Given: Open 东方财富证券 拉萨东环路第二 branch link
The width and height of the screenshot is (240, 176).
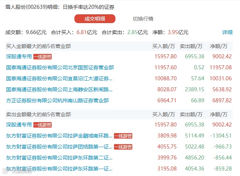Looking at the screenshot, I should tap(59, 158).
